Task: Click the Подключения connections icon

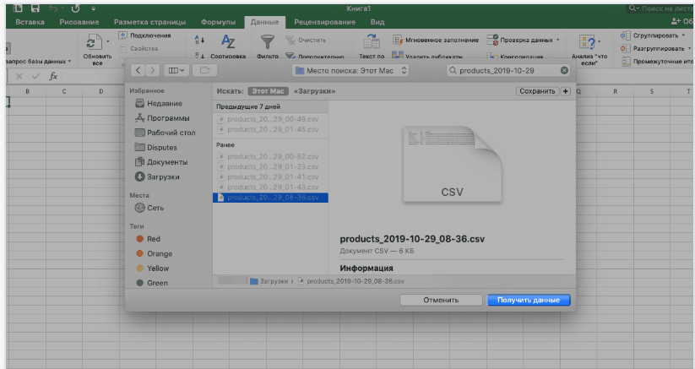Action: point(122,35)
